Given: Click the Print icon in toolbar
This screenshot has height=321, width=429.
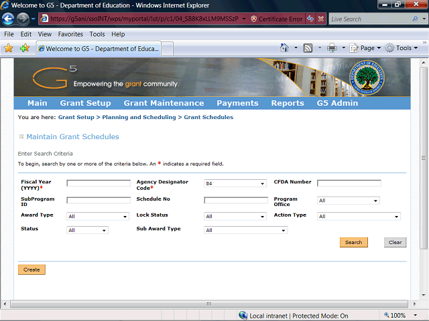Looking at the screenshot, I should pos(332,48).
